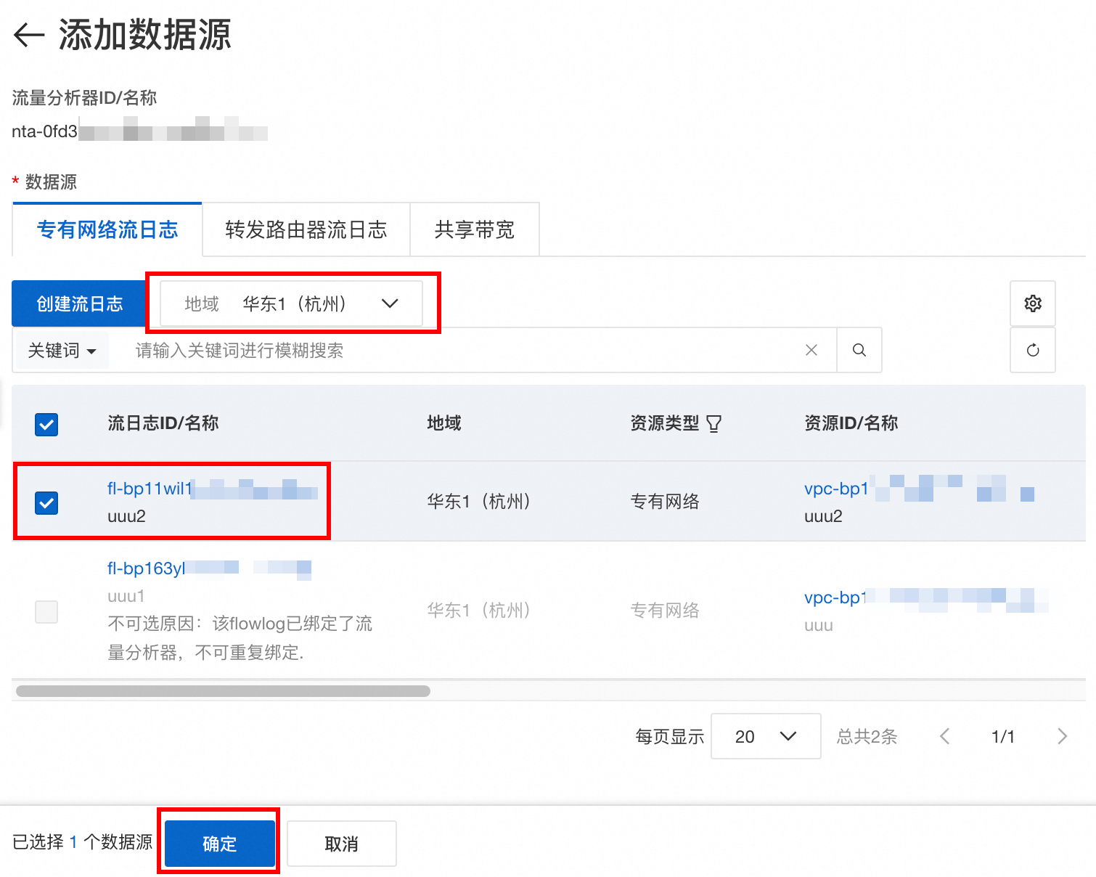The width and height of the screenshot is (1096, 877).
Task: Open table column settings gear icon
Action: coord(1033,303)
